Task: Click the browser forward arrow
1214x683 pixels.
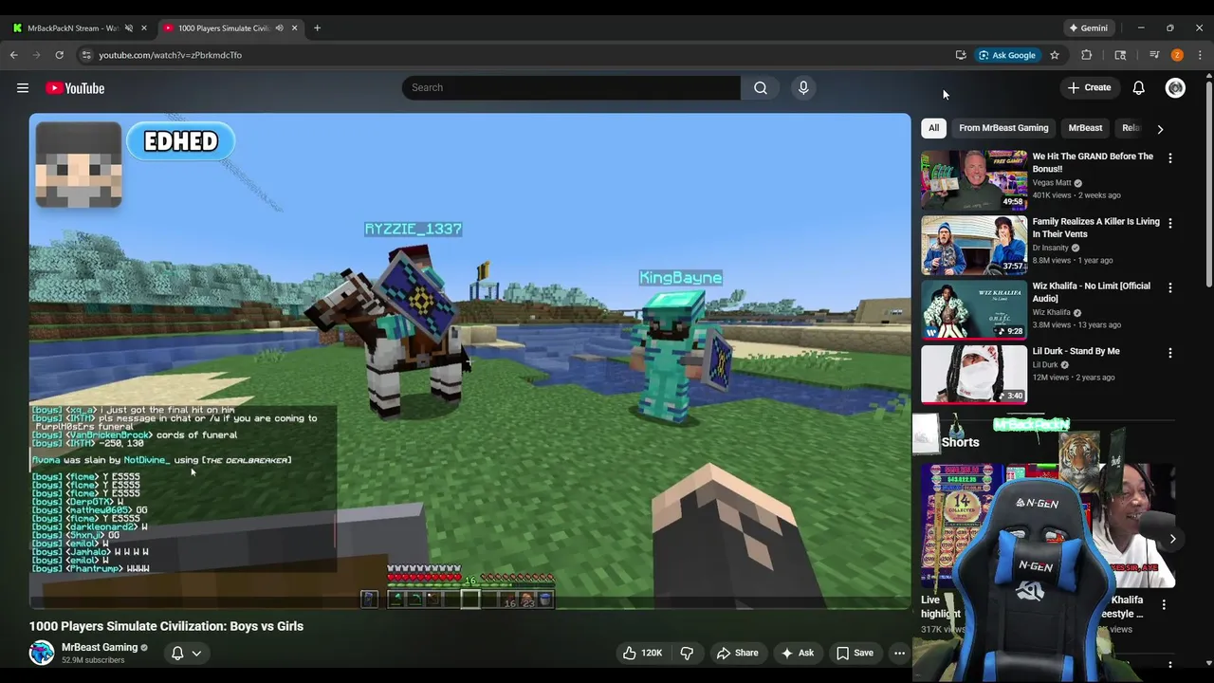Action: pyautogui.click(x=37, y=55)
